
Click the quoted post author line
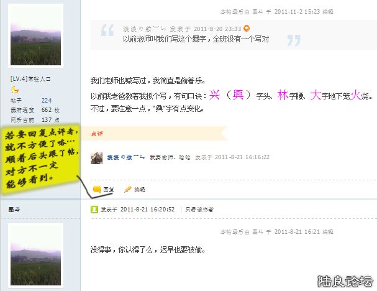click(x=182, y=29)
